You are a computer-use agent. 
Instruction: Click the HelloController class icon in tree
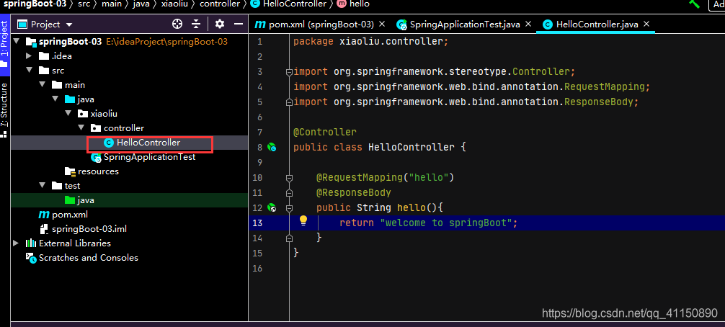(109, 143)
